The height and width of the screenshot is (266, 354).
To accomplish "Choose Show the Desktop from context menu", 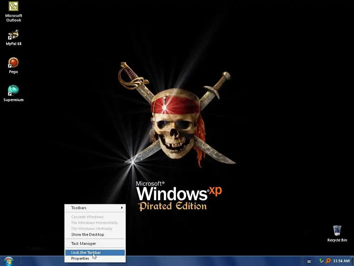I will (95, 234).
